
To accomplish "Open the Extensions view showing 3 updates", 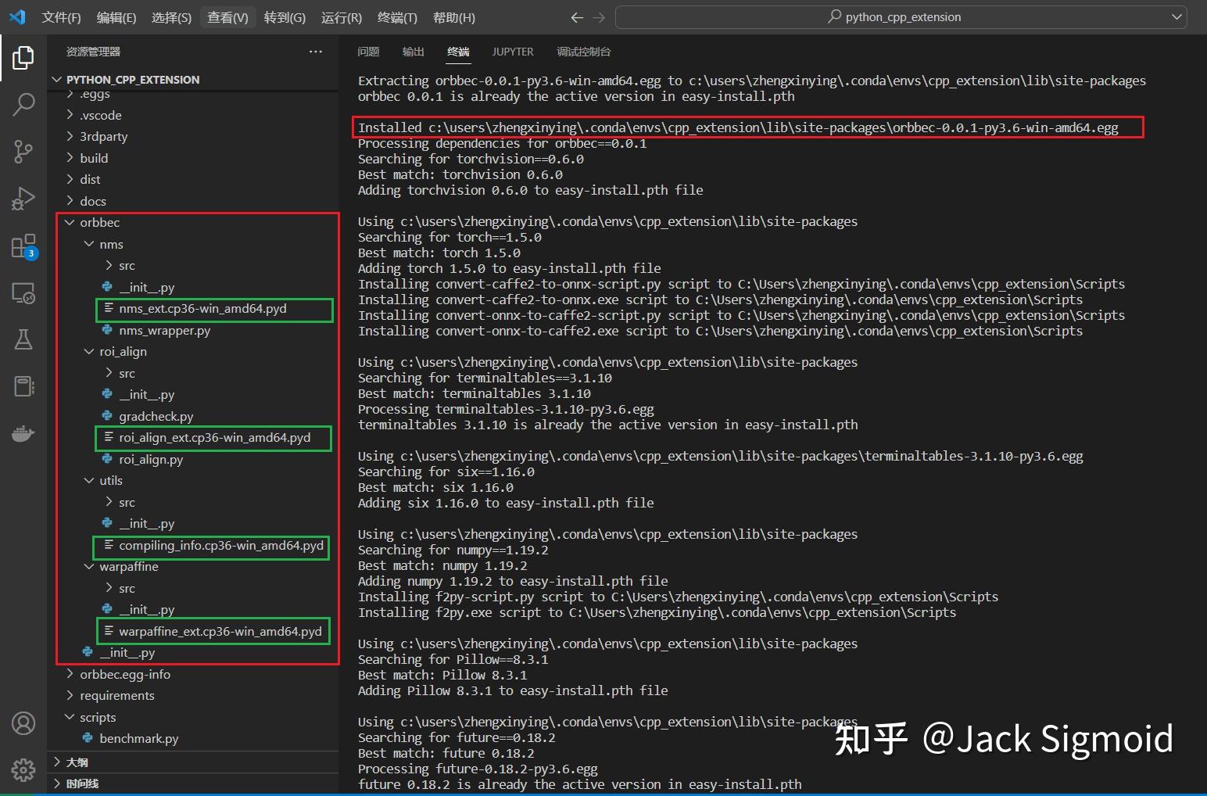I will coord(23,245).
